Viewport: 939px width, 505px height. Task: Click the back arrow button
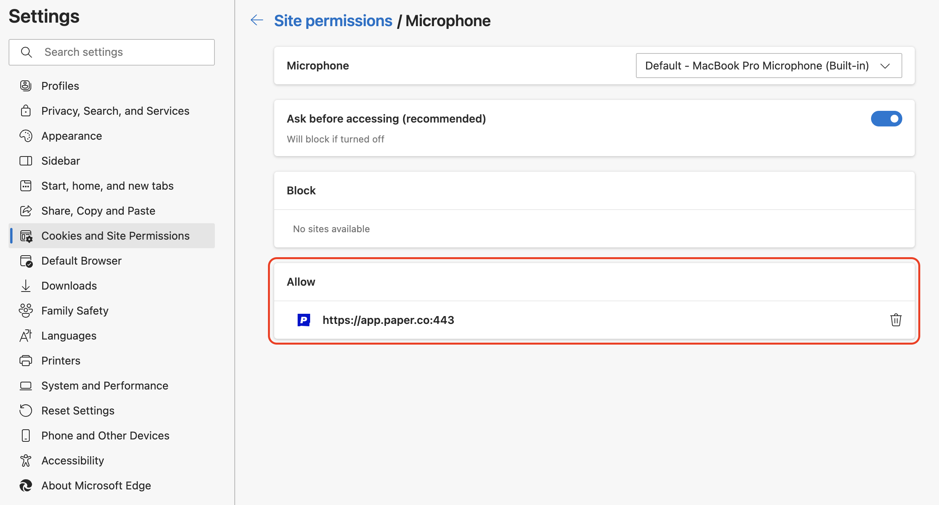tap(257, 20)
